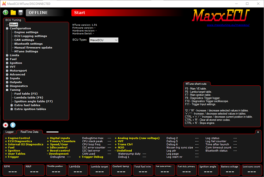
Task: Switch to the Logger tab
Action: pyautogui.click(x=10, y=132)
